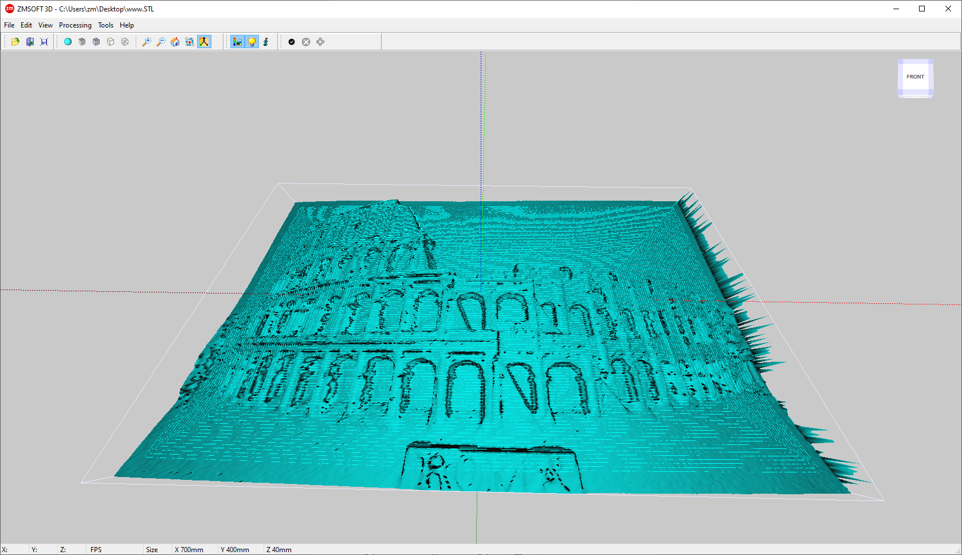Minimize the ZMSOFT 3D window
The image size is (962, 555).
[x=896, y=9]
